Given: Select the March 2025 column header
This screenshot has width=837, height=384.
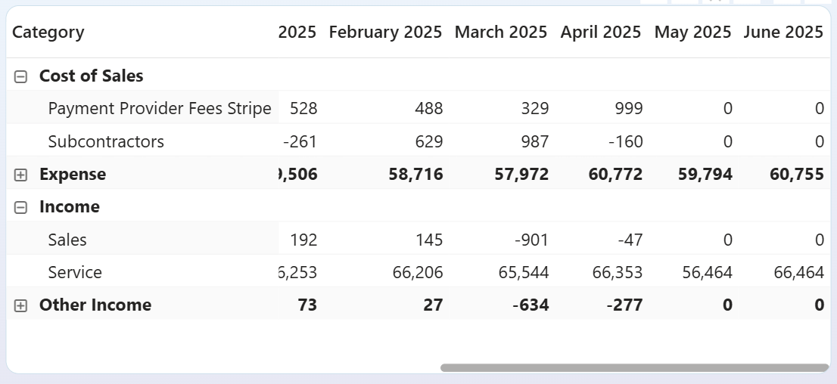Looking at the screenshot, I should coord(500,33).
